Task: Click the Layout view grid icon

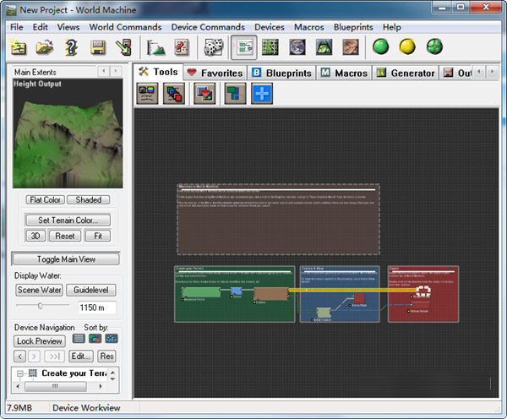Action: [271, 47]
